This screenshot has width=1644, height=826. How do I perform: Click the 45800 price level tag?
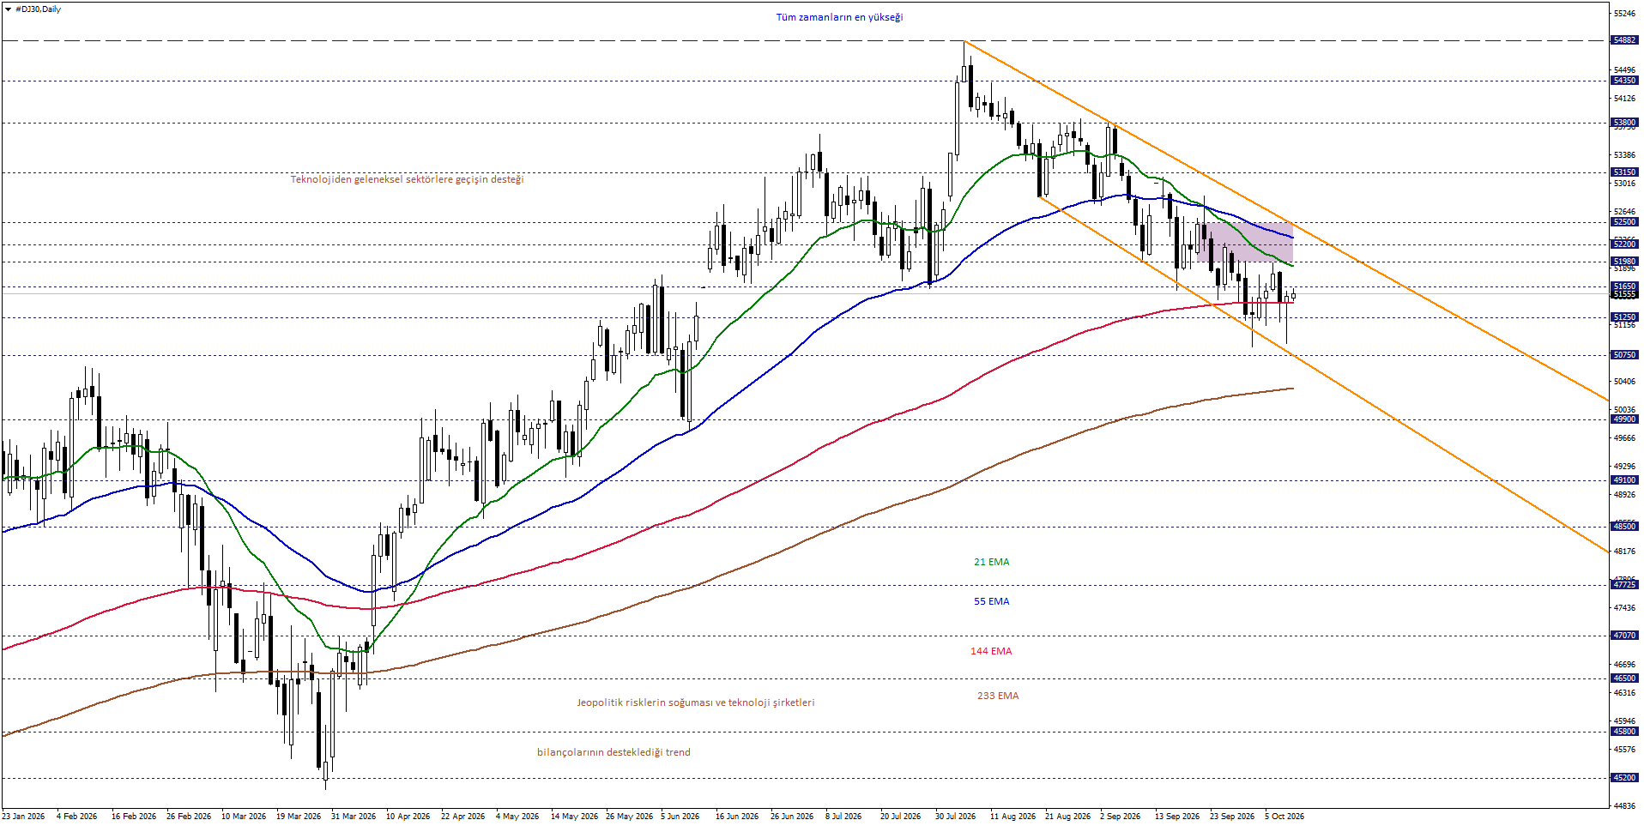[x=1624, y=732]
